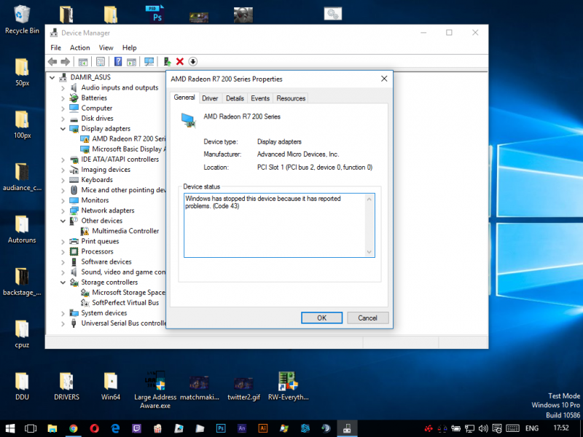This screenshot has width=583, height=437.
Task: Expand the Network adapters category
Action: [63, 211]
